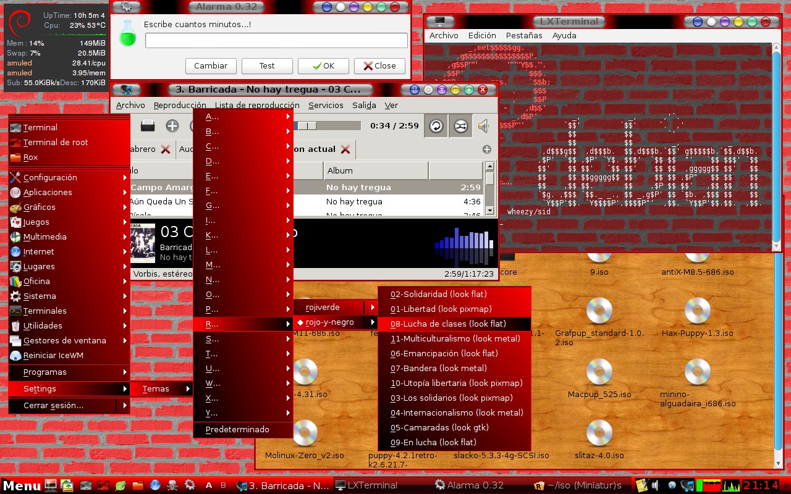Viewport: 791px width, 494px height.
Task: Click the Macpup_525.iso disc icon
Action: 599,372
